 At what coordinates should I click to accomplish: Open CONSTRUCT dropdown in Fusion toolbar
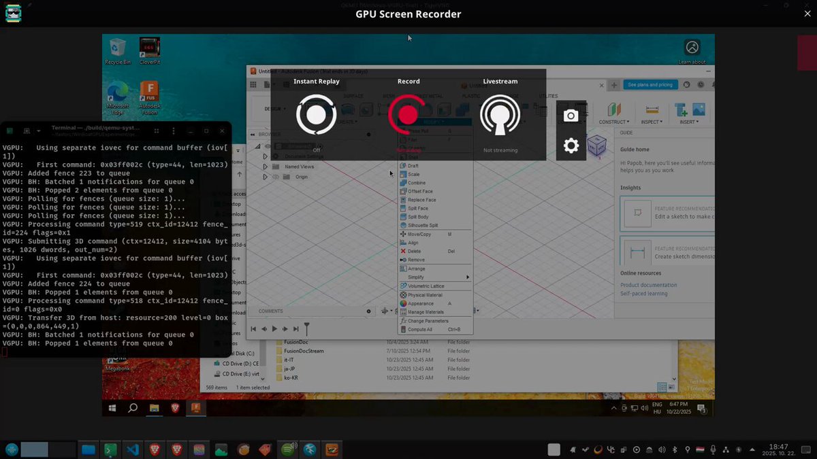(x=613, y=122)
